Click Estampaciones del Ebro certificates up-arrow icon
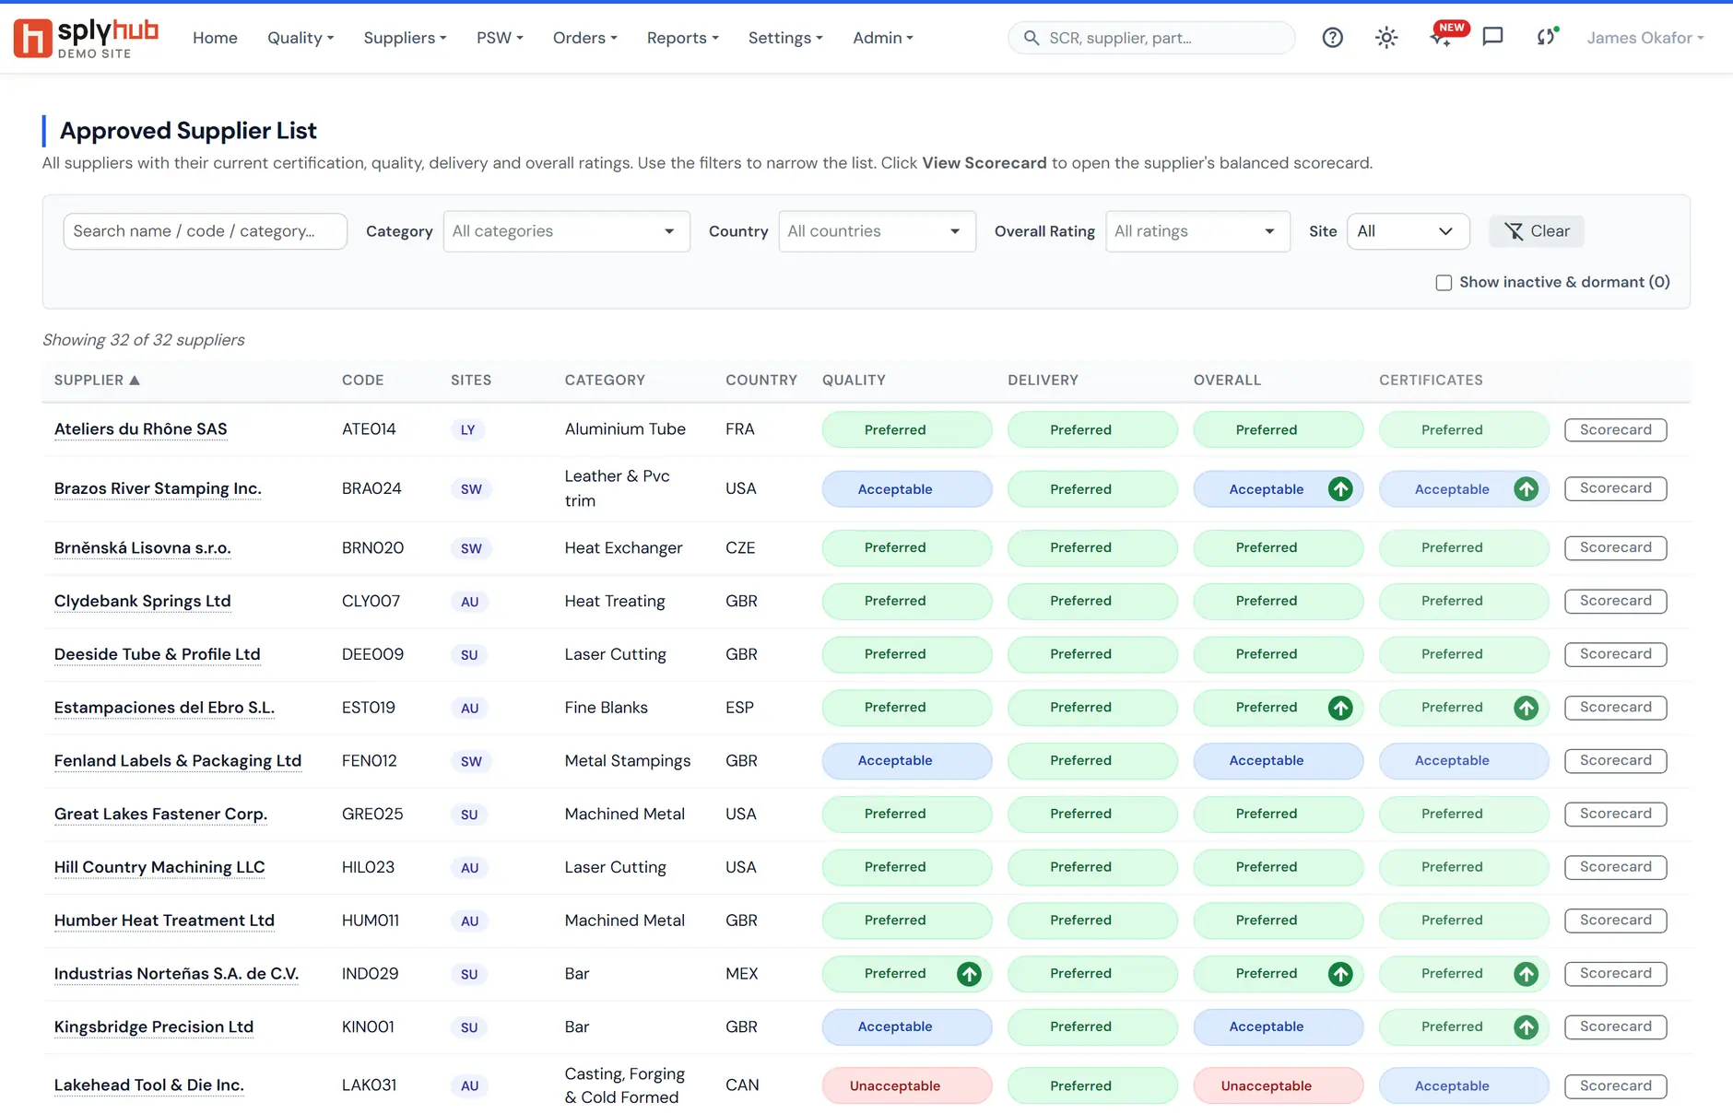The height and width of the screenshot is (1114, 1733). pos(1526,708)
